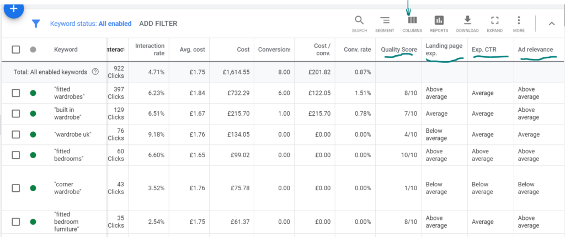Click the blue plus add keyword button
This screenshot has height=237, width=565.
(x=14, y=9)
